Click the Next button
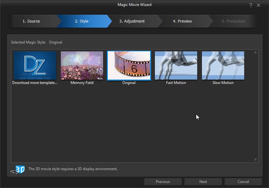The height and width of the screenshot is (188, 269). (203, 182)
